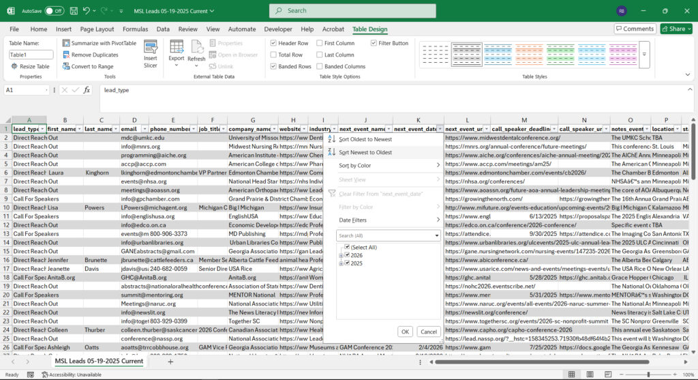The height and width of the screenshot is (380, 698).
Task: Enable the Banded Columns checkbox
Action: (x=320, y=66)
